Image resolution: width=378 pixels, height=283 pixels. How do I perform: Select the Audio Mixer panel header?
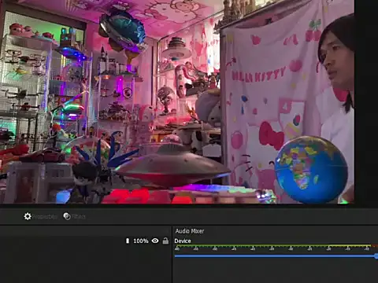(x=190, y=231)
